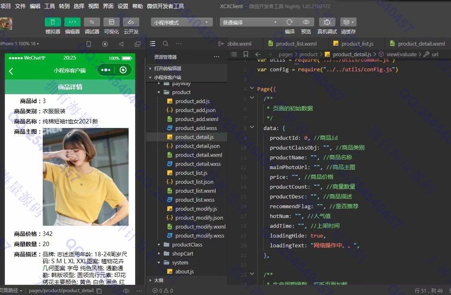Collapse the product folder
Screen dimensions: 451x295
pyautogui.click(x=159, y=92)
